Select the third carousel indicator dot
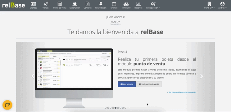The height and width of the screenshot is (112, 231). pyautogui.click(x=111, y=108)
